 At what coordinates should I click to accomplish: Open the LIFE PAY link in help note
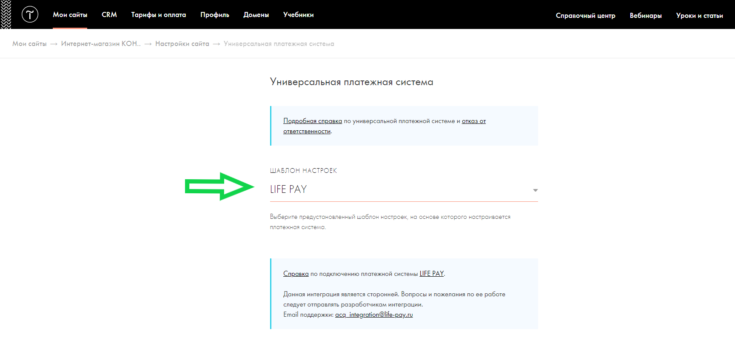[x=431, y=274]
